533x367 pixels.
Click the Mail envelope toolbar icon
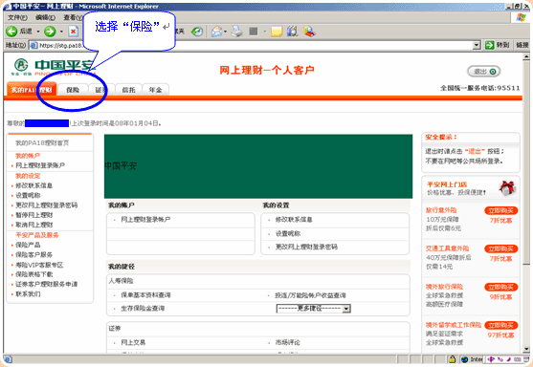(x=216, y=32)
